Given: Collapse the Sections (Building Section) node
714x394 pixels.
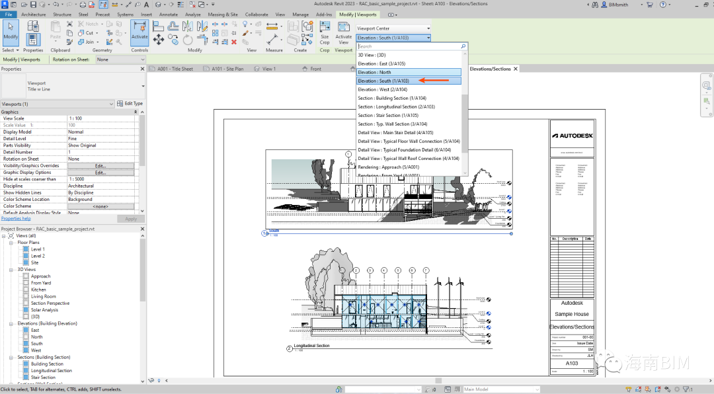Looking at the screenshot, I should pos(11,357).
